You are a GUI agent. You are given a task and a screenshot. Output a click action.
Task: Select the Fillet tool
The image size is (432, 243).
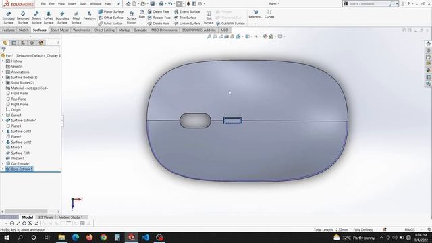coord(142,14)
